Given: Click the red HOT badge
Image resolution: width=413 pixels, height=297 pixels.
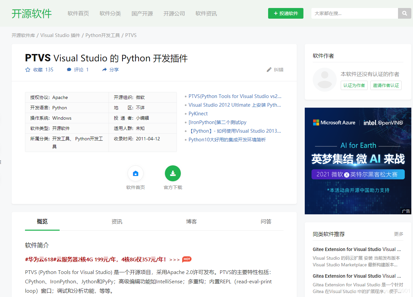Looking at the screenshot, I should click(187, 259).
